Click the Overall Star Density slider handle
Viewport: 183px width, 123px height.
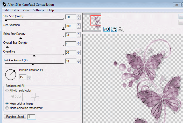tap(7, 47)
